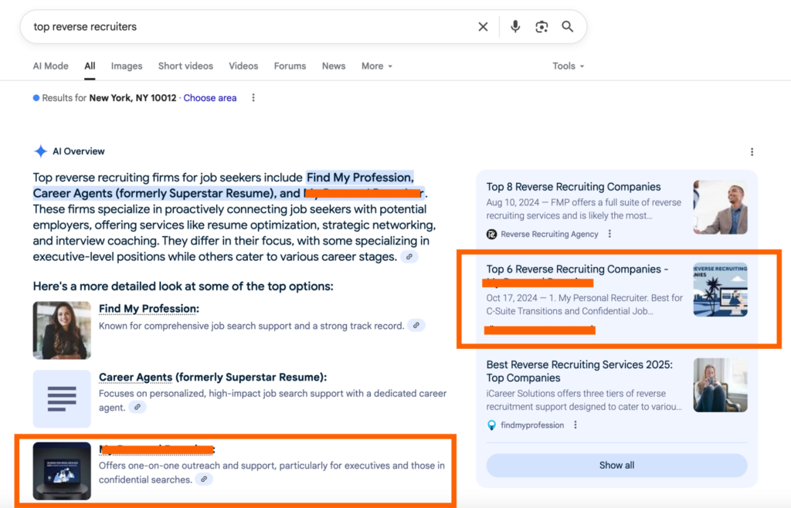
Task: Click the link icon after confidential searches text
Action: point(204,479)
